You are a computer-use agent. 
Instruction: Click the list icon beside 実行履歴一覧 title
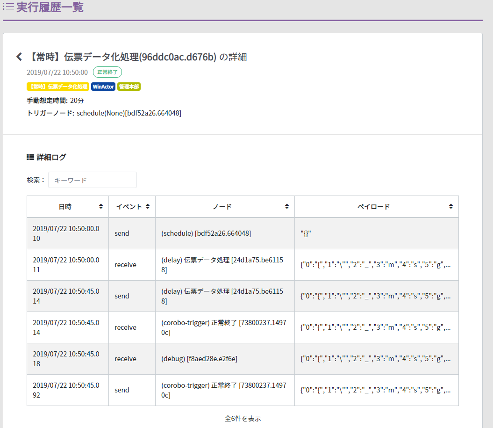[x=8, y=6]
